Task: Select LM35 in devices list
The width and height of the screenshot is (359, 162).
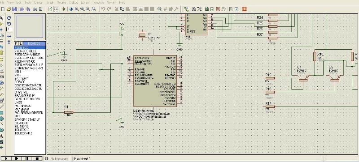Action: (x=30, y=102)
